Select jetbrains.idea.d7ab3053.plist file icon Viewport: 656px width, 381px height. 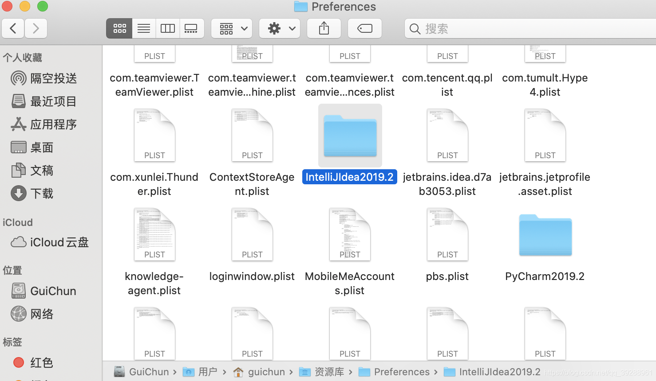447,135
